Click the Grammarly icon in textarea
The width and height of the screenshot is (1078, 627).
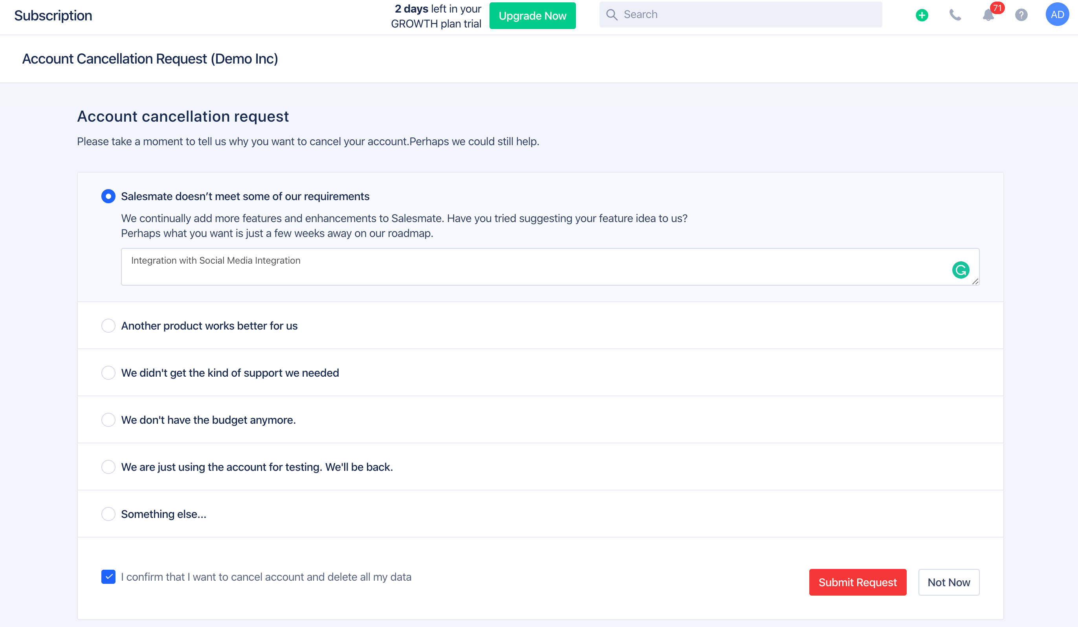pyautogui.click(x=961, y=270)
